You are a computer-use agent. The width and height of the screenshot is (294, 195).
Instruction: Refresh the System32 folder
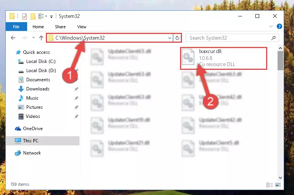click(177, 38)
